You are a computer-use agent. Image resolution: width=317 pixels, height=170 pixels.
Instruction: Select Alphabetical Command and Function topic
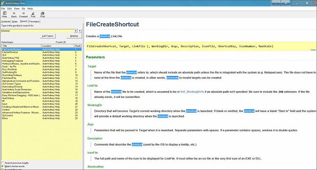[x=41, y=81]
